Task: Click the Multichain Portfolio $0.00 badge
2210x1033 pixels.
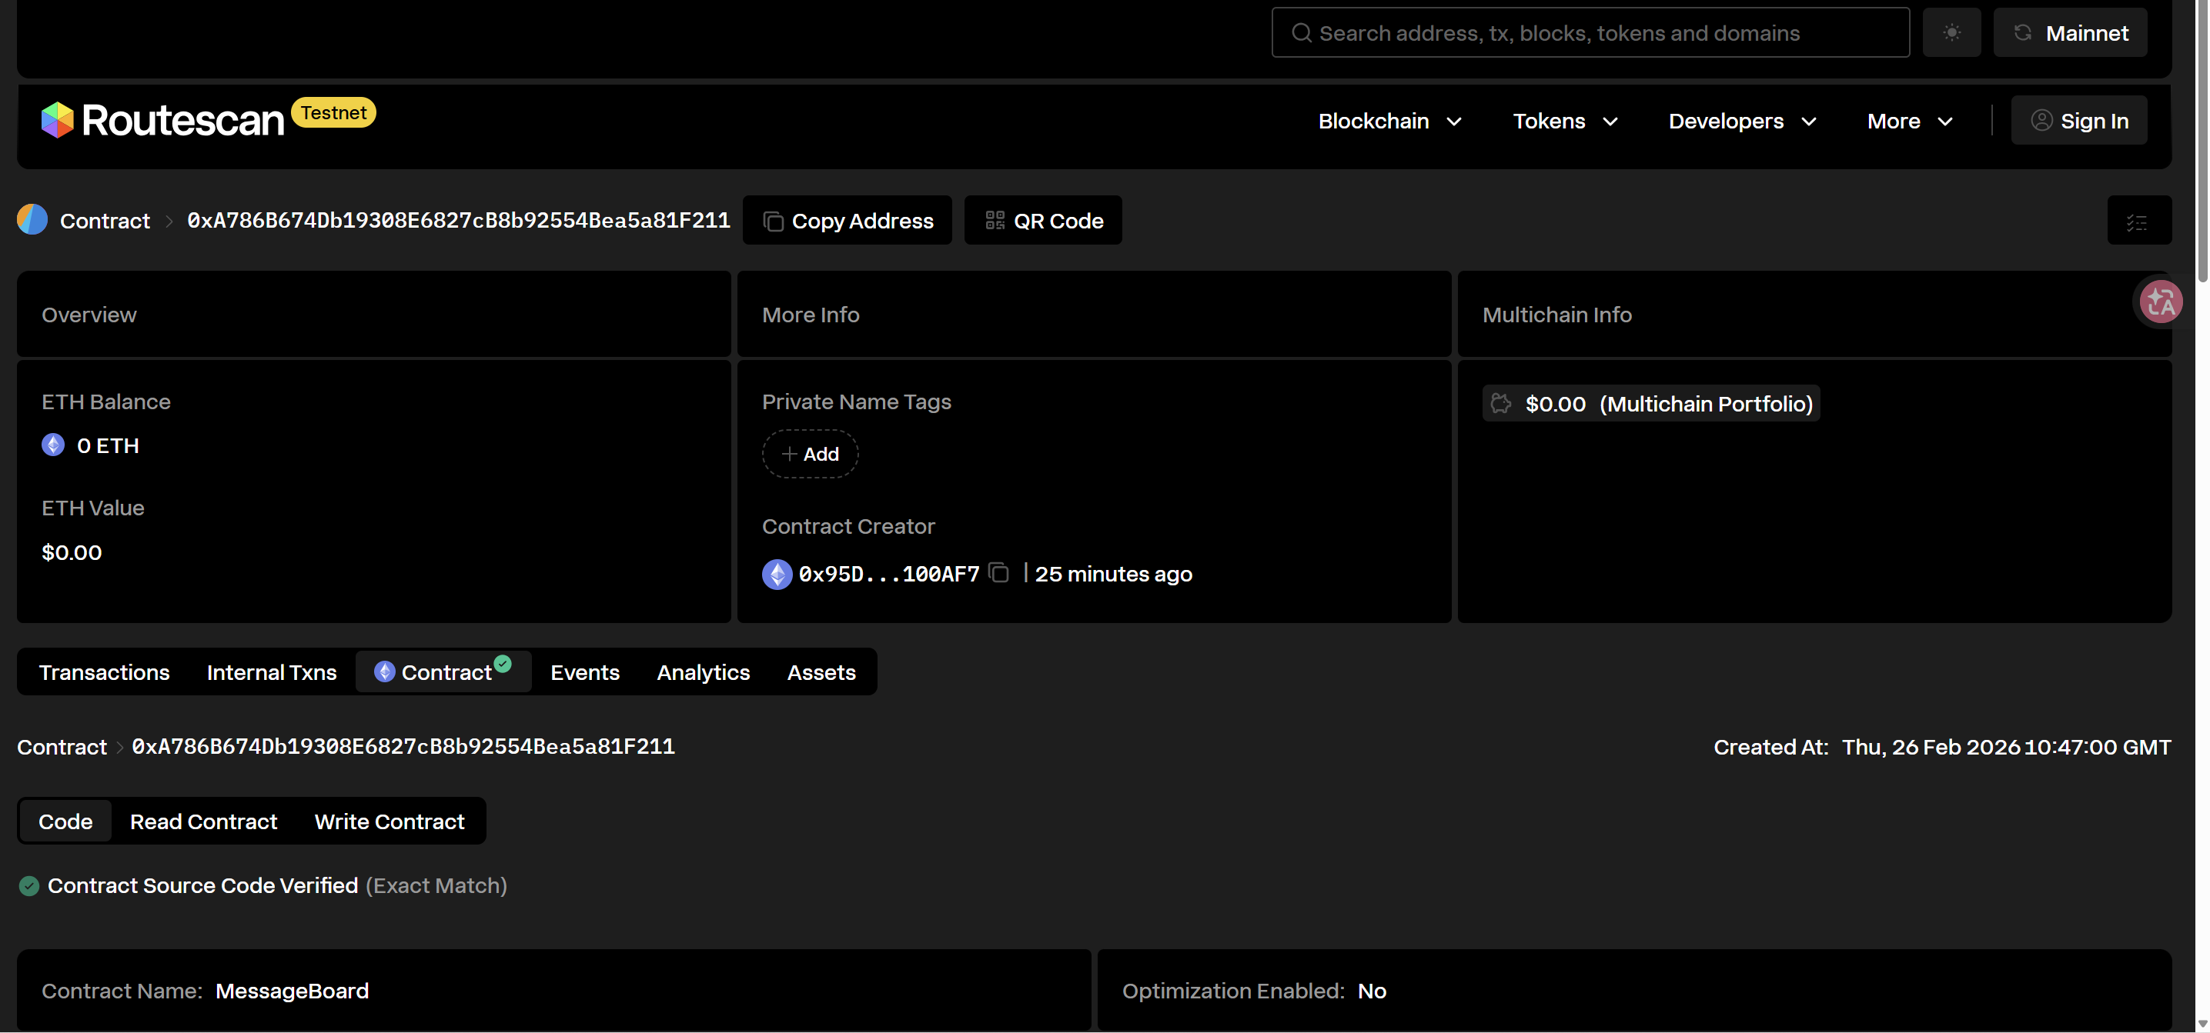Action: click(x=1650, y=404)
